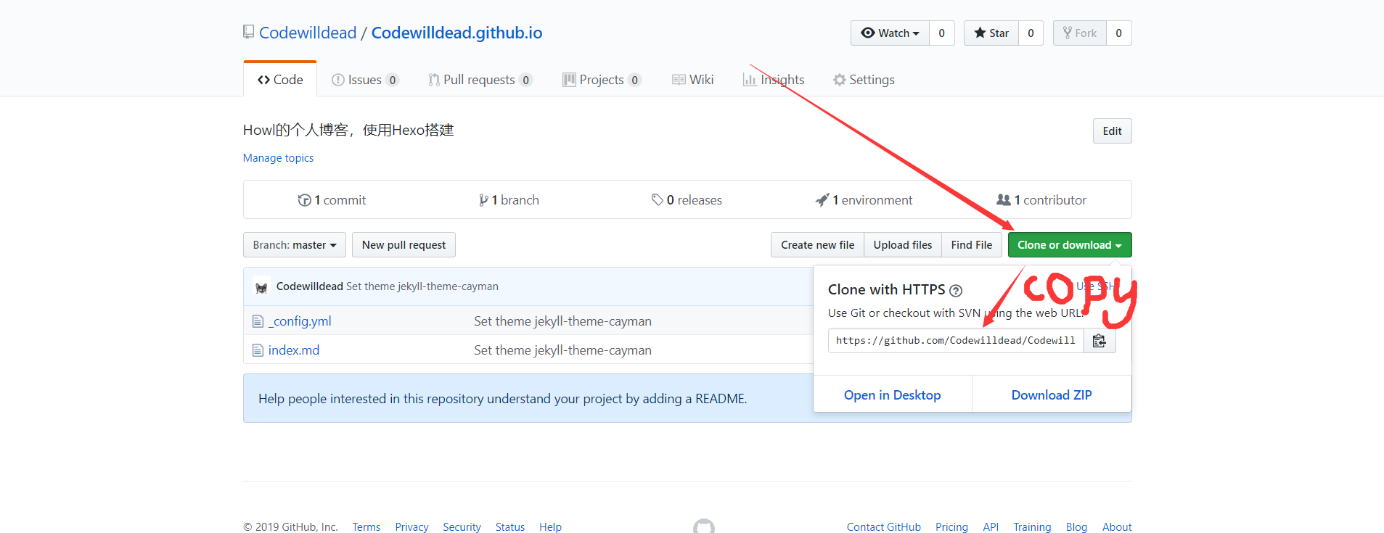View the 1 commit history
This screenshot has width=1384, height=533.
pos(332,200)
